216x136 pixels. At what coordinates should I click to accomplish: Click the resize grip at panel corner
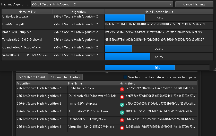pos(214,70)
